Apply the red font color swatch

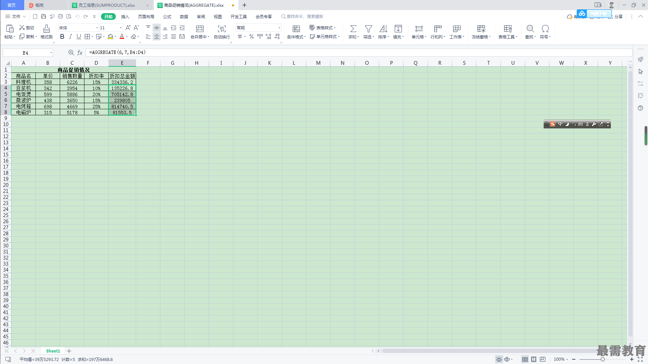122,36
